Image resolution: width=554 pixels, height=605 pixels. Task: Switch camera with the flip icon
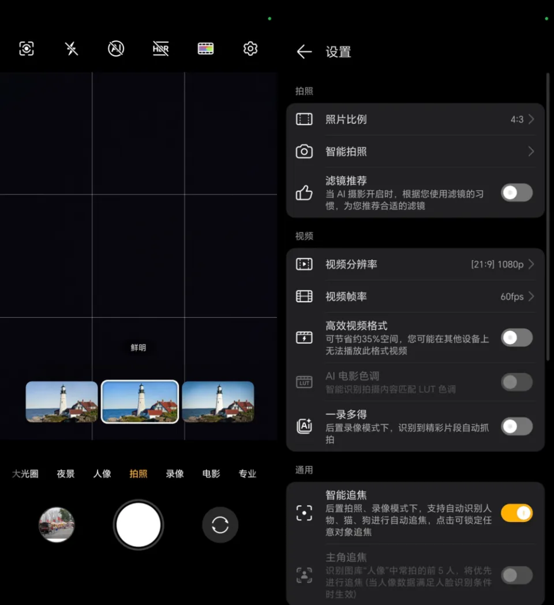pos(220,525)
